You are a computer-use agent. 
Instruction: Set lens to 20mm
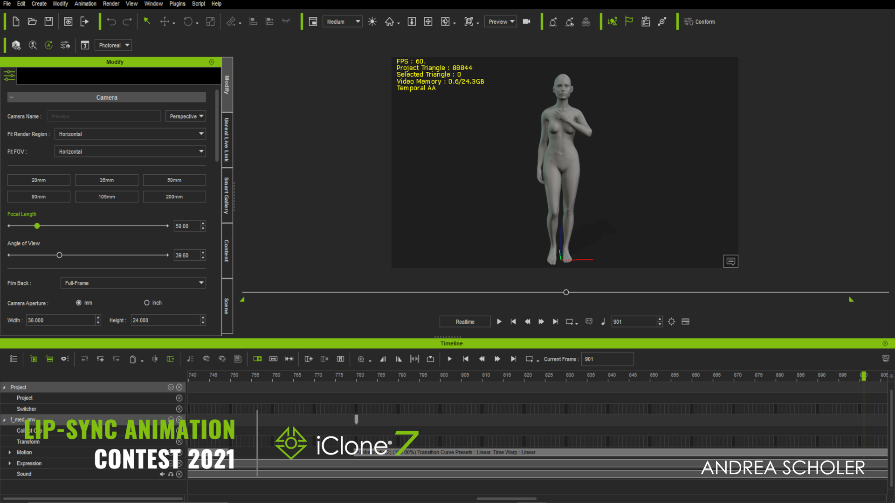(39, 180)
